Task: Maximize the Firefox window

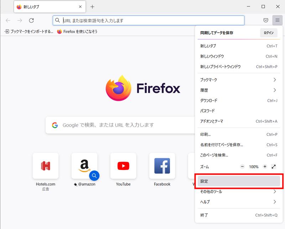Action: 263,6
